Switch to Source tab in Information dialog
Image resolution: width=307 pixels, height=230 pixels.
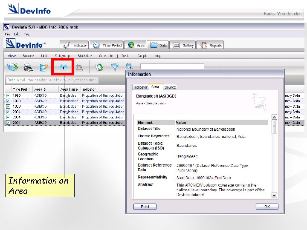170,87
